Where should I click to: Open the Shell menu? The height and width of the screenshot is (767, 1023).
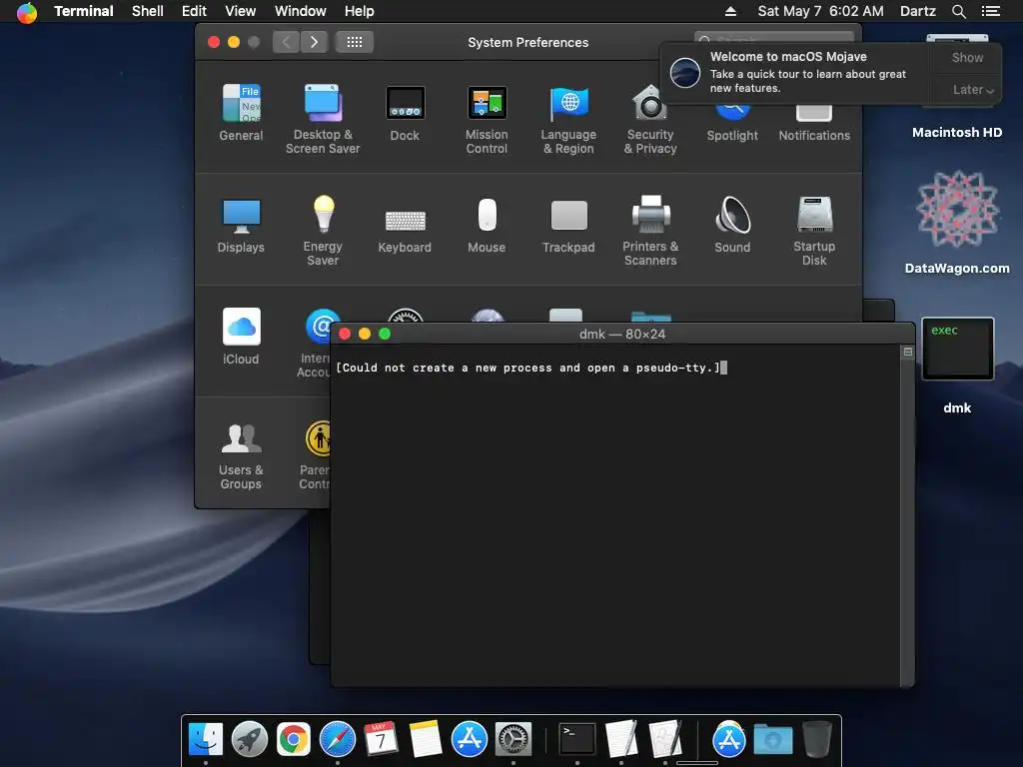point(148,11)
